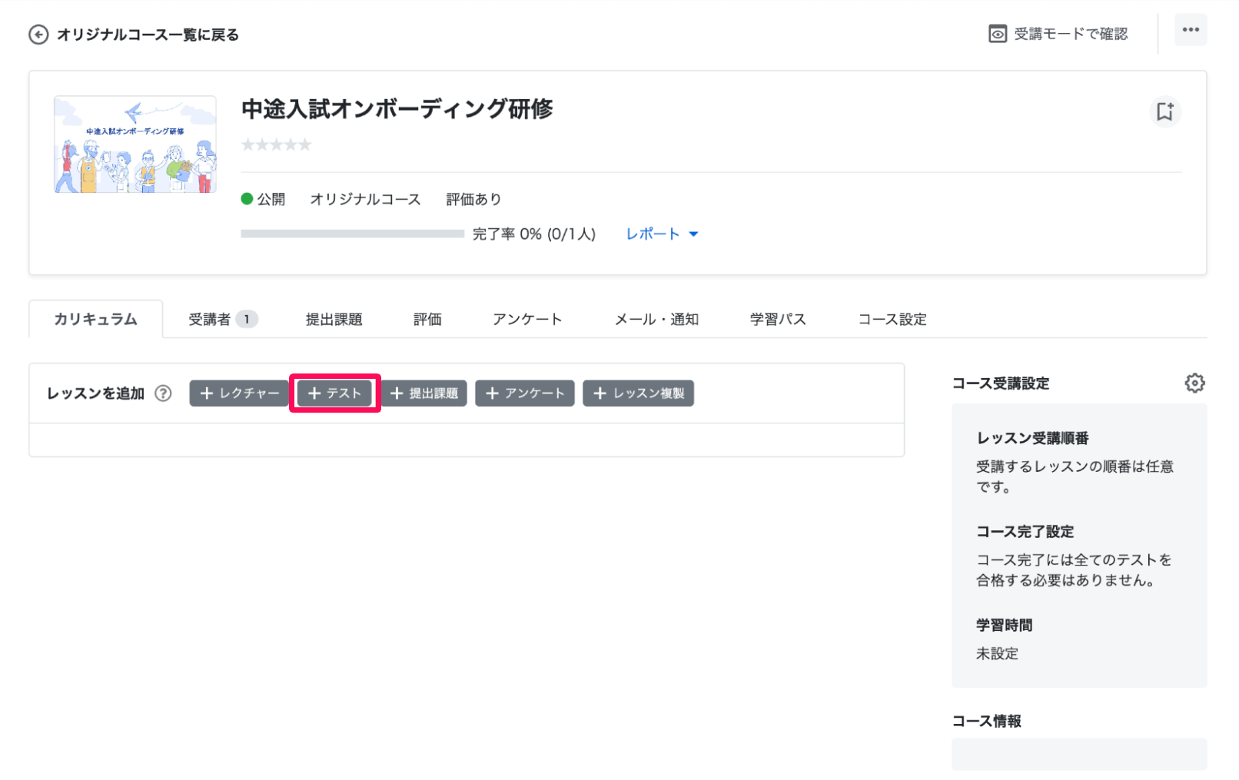
Task: Expand the レポート dropdown
Action: coord(661,234)
